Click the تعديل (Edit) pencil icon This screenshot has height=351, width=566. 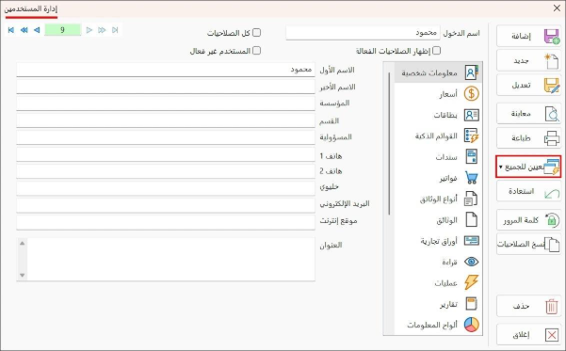(x=552, y=86)
